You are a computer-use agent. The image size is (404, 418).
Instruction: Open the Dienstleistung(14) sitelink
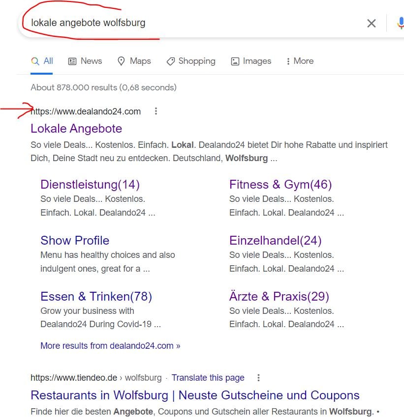click(90, 185)
